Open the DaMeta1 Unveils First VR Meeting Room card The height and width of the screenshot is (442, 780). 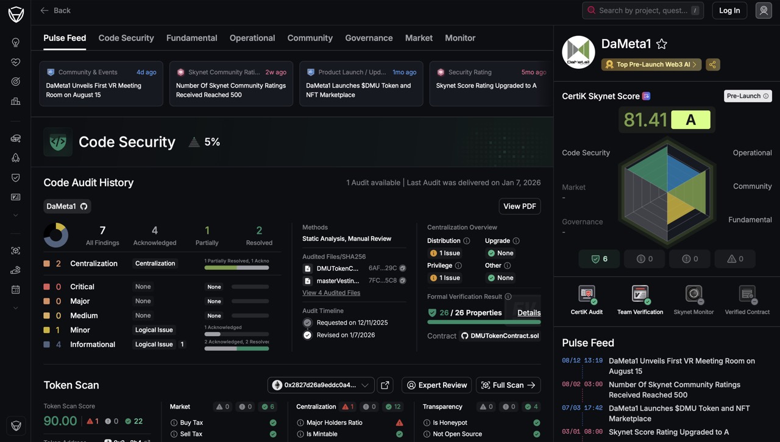[101, 83]
